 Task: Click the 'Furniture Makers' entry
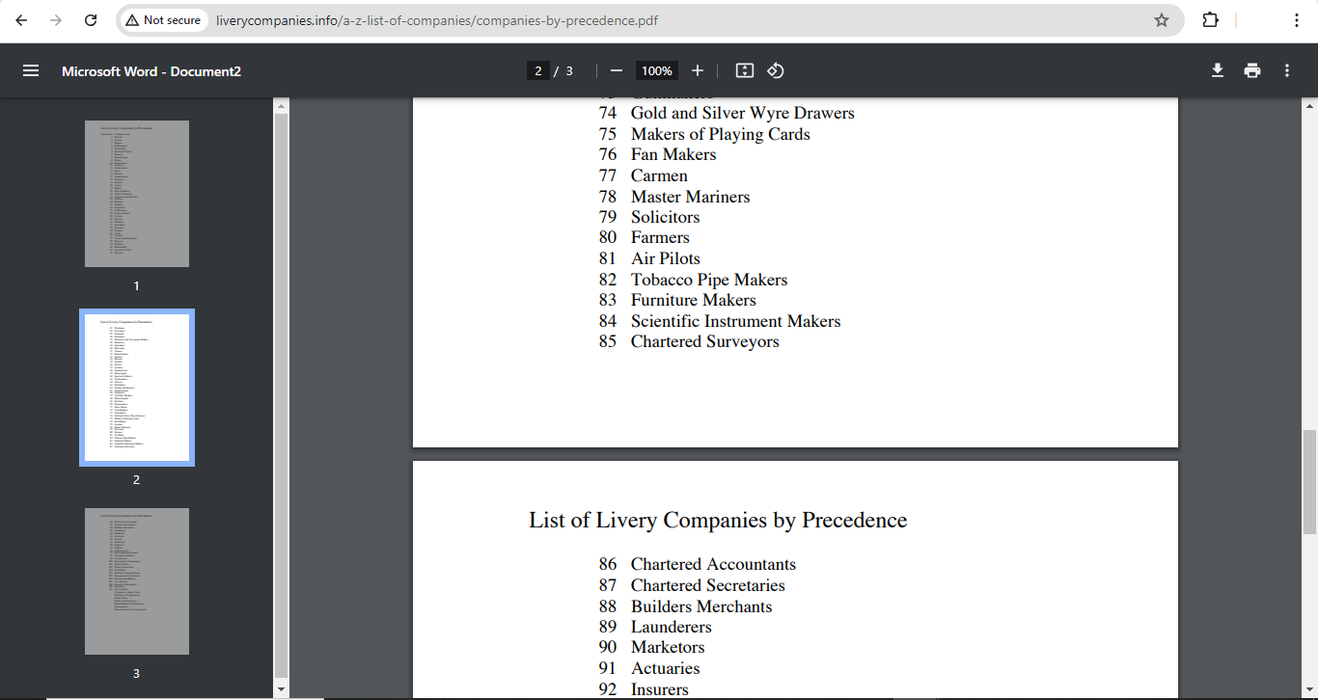coord(694,300)
